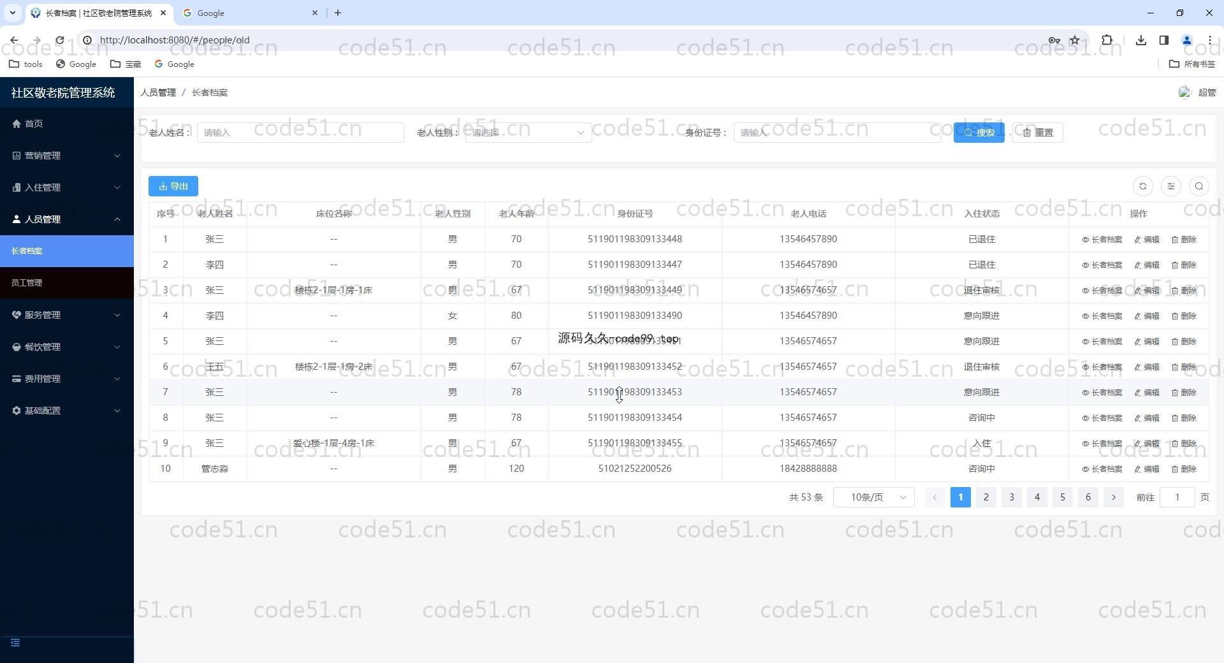This screenshot has height=663, width=1224.
Task: Toggle the browser side panel icon
Action: [x=1164, y=40]
